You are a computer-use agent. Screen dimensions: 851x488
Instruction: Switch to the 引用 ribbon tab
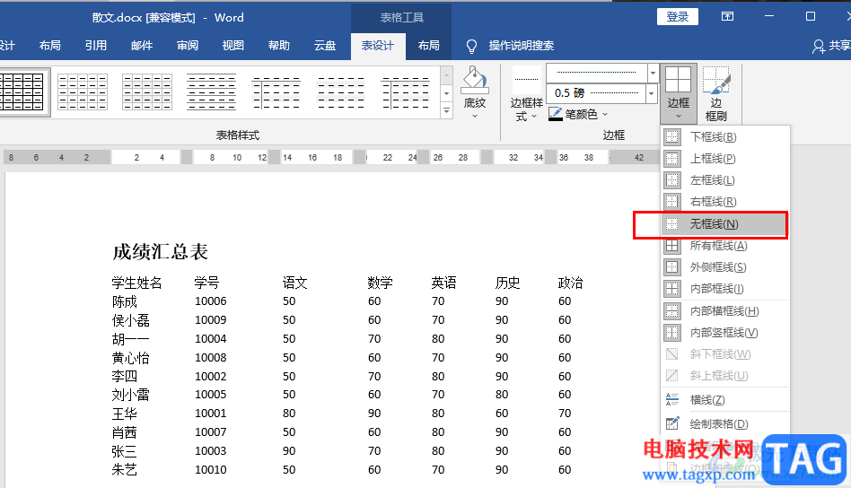pos(95,46)
